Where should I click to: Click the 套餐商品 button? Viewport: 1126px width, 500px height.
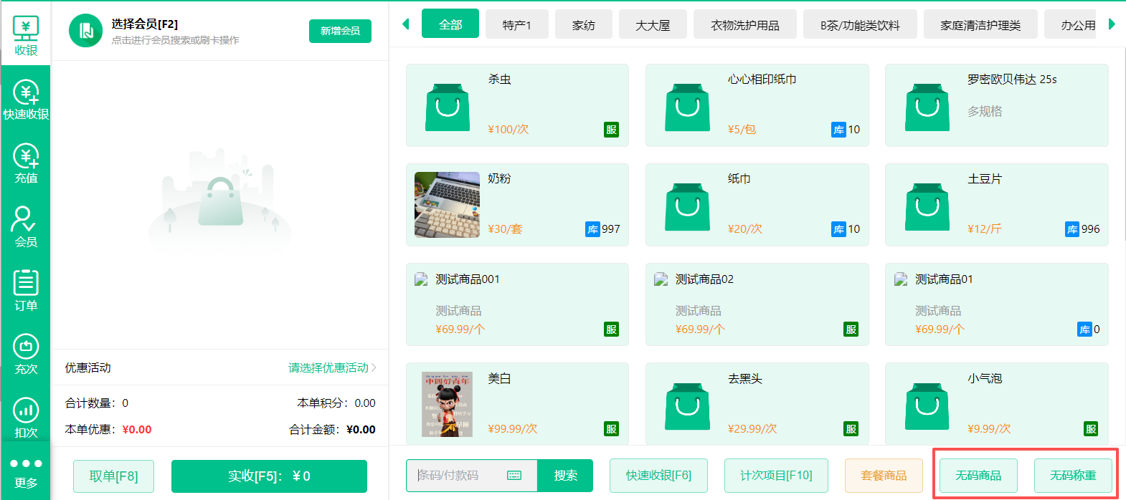884,476
